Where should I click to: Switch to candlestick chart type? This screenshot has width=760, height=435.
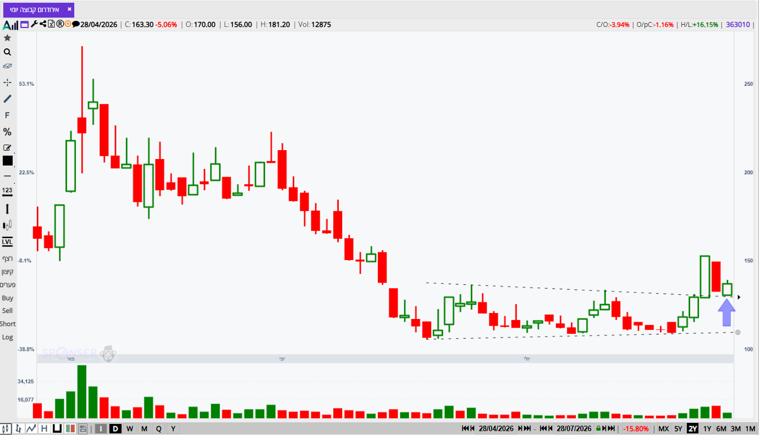(x=6, y=428)
